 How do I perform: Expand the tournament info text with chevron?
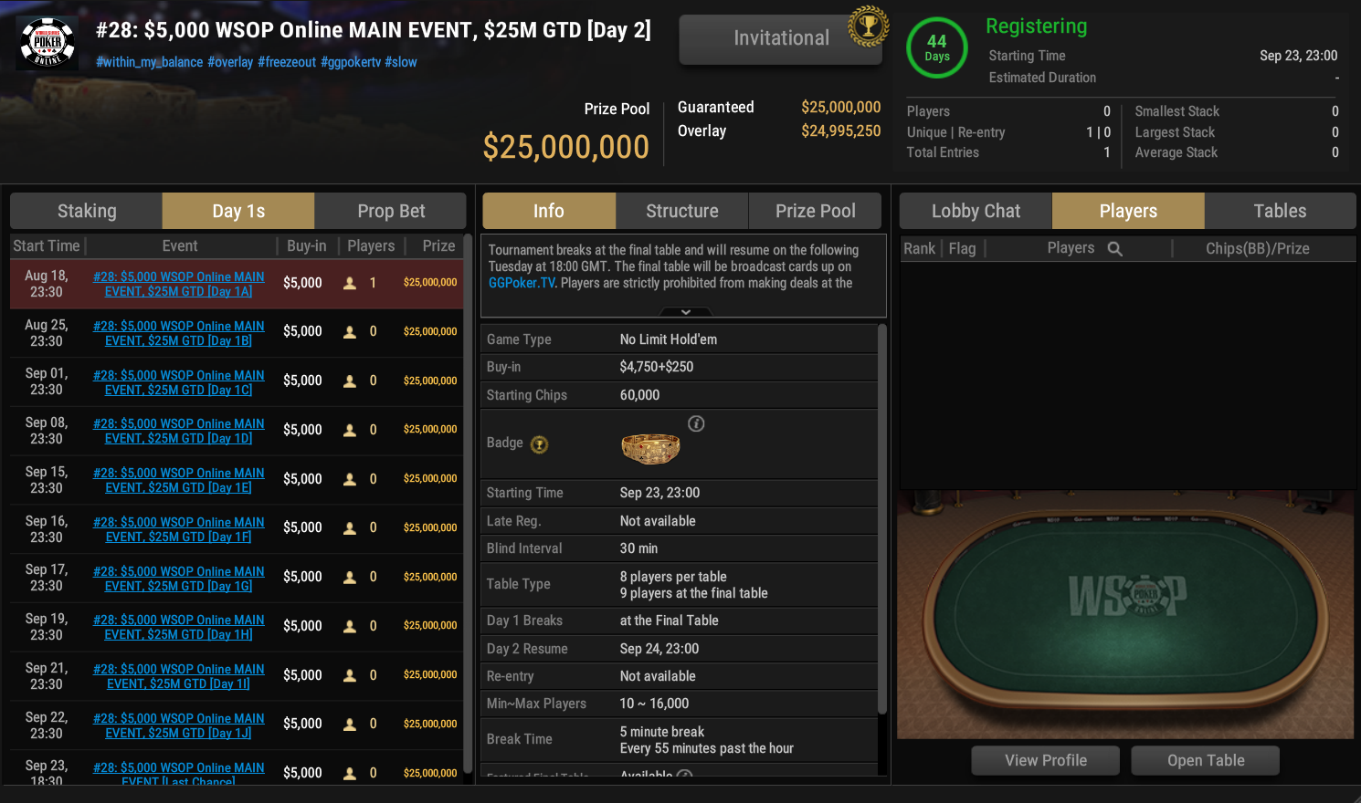tap(685, 312)
